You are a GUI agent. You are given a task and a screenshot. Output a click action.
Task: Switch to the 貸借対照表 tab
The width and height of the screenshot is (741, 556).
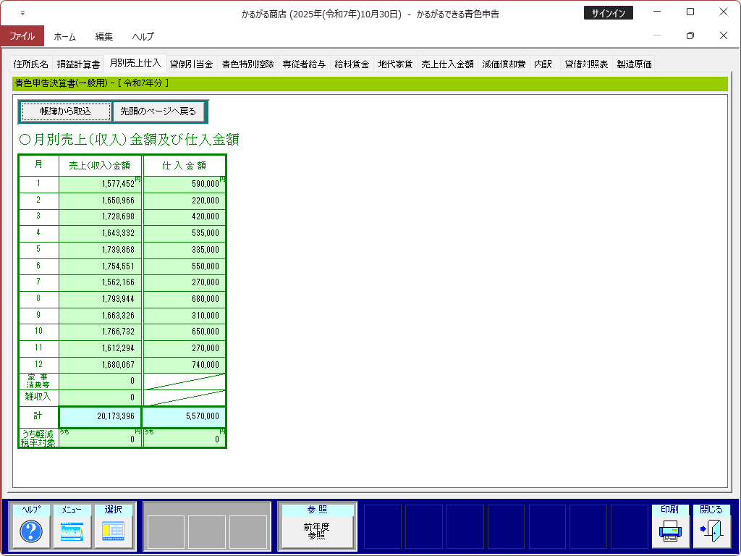[586, 64]
